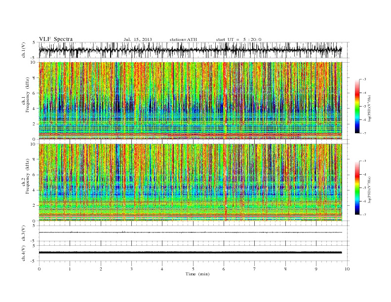Click the ch.3 voltage trace line

coord(190,232)
